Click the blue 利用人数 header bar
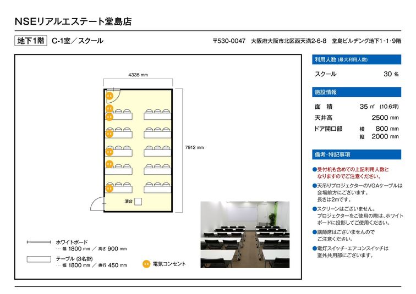The image size is (416, 294). pos(357,59)
